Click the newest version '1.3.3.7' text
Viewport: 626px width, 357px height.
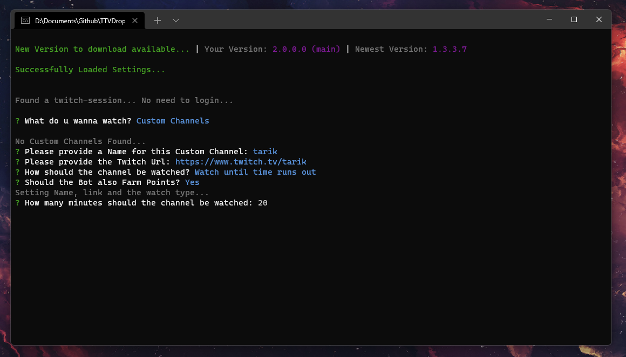click(450, 49)
